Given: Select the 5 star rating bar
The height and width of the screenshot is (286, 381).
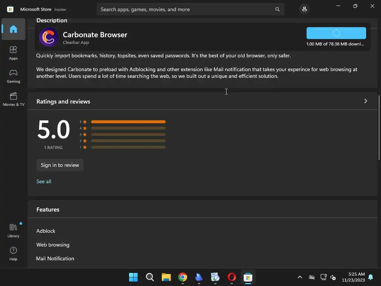Looking at the screenshot, I should (x=128, y=122).
